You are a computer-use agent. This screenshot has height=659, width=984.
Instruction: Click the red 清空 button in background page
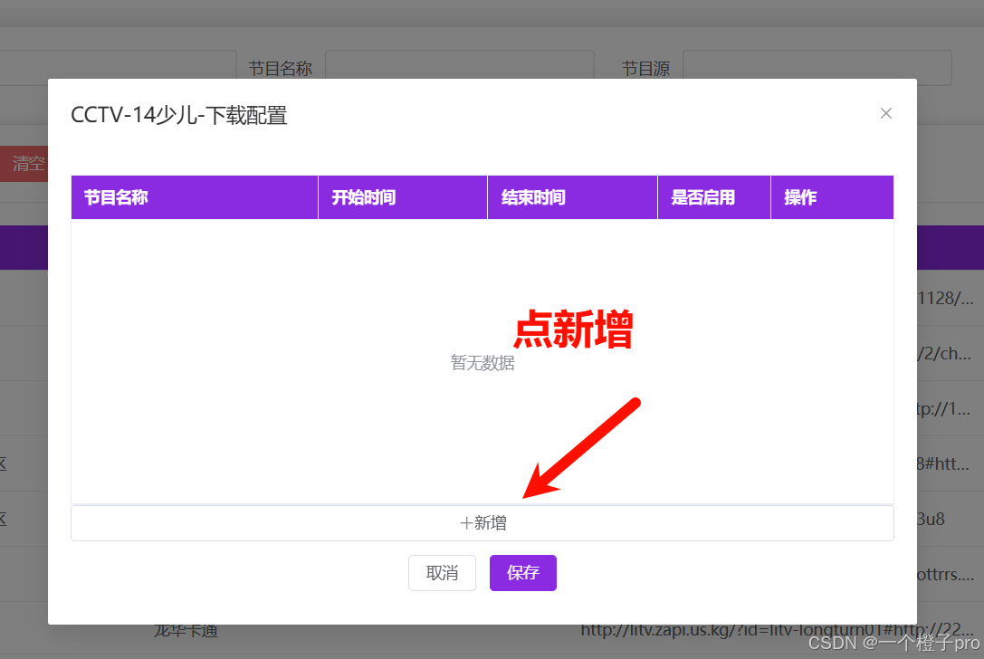(x=24, y=164)
